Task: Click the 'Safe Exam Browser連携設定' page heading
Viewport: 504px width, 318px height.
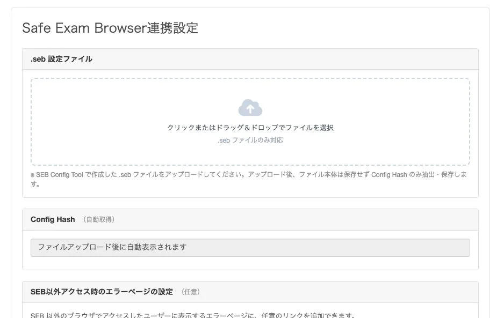Action: [x=110, y=28]
